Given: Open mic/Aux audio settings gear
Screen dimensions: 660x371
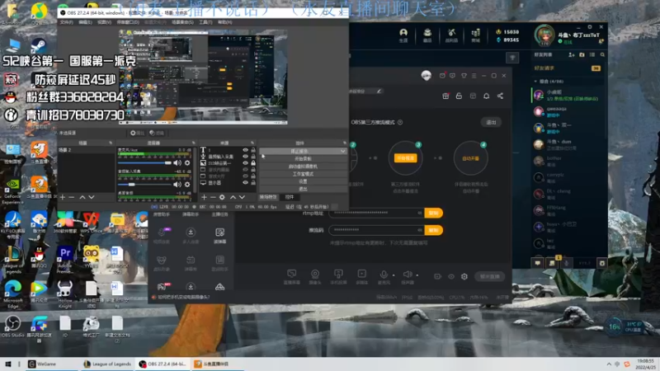Looking at the screenshot, I should [x=187, y=162].
